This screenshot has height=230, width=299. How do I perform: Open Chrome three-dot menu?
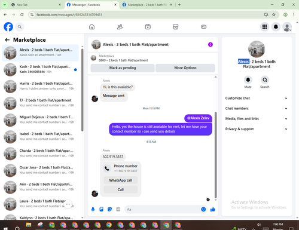294,14
